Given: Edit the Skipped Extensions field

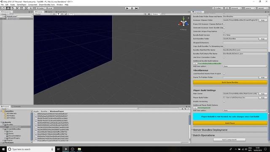Looking at the screenshot, I should (245, 43).
